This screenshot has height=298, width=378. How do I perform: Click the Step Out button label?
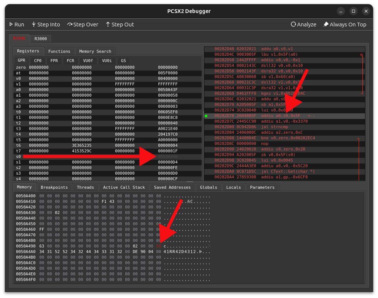click(123, 25)
